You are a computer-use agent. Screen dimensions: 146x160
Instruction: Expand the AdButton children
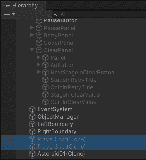click(x=39, y=64)
